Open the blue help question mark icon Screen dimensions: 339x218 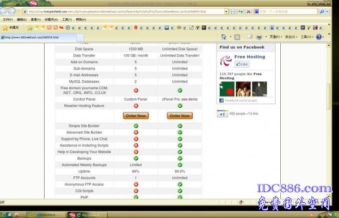[x=319, y=37]
